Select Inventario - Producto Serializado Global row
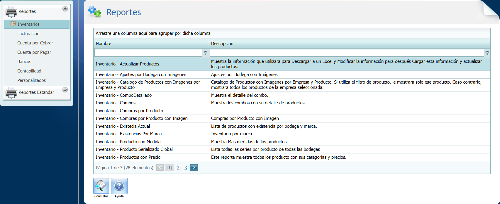Viewport: 500px width, 204px height. 292,149
